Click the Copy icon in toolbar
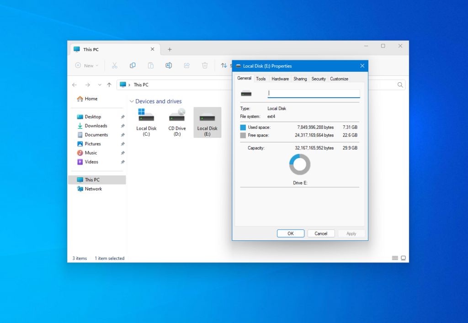 click(x=133, y=65)
